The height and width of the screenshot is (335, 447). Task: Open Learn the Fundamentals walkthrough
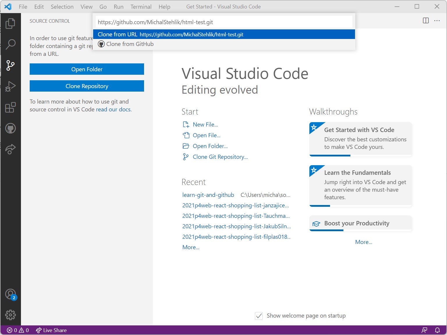click(x=361, y=186)
